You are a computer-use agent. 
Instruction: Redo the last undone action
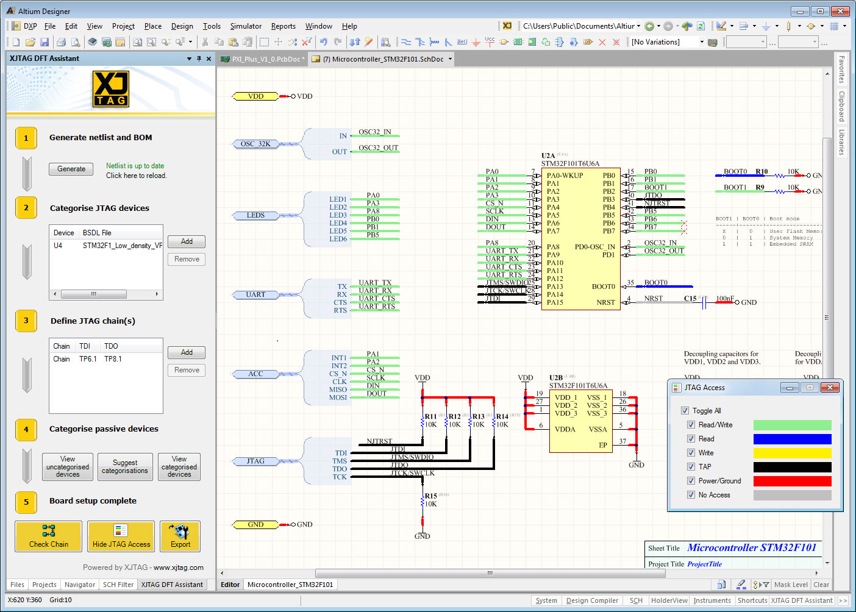[338, 42]
